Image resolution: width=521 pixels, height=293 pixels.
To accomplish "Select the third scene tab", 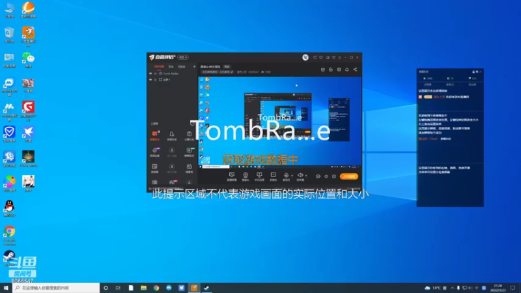I will [x=182, y=66].
